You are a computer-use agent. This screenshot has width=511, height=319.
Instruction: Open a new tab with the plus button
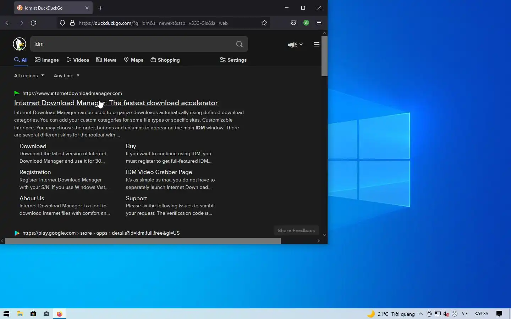tap(100, 8)
